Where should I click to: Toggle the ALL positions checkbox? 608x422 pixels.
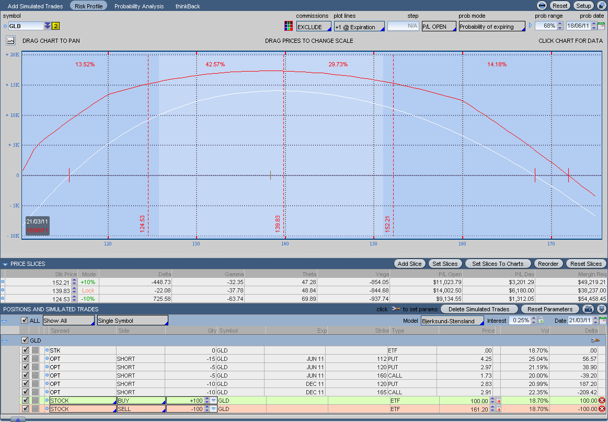(x=25, y=321)
